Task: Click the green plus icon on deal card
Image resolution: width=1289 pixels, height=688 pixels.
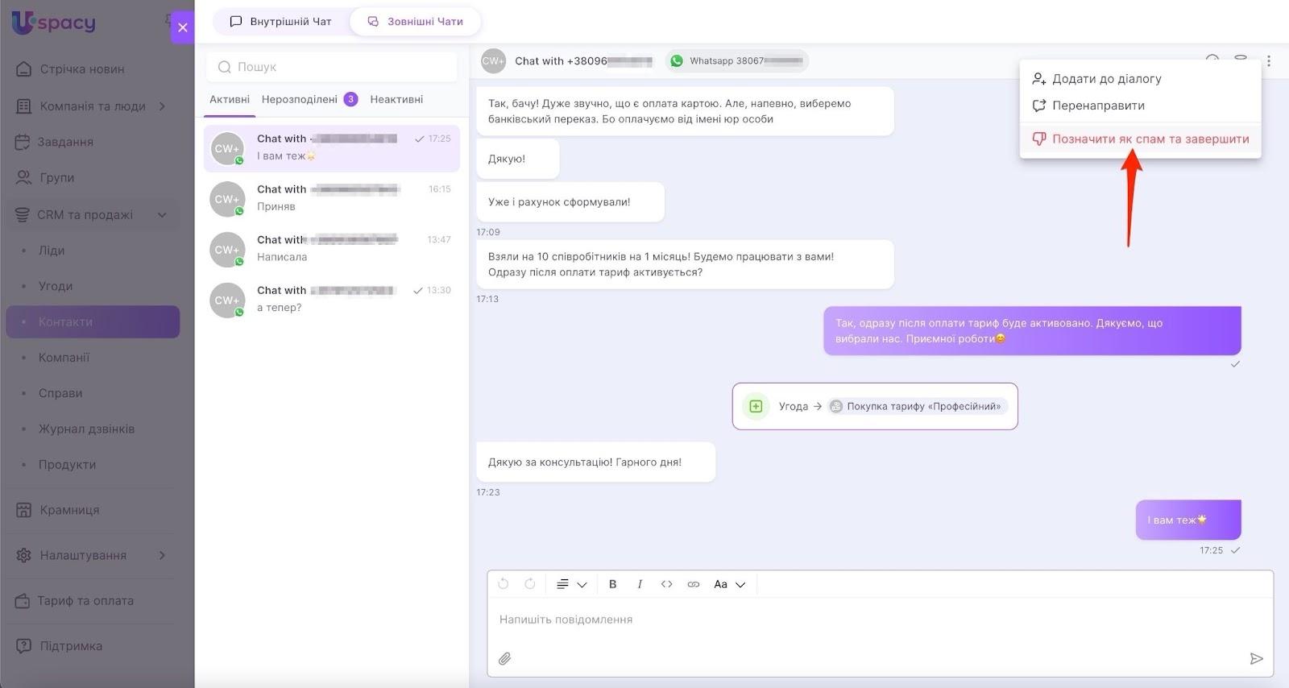Action: (756, 406)
